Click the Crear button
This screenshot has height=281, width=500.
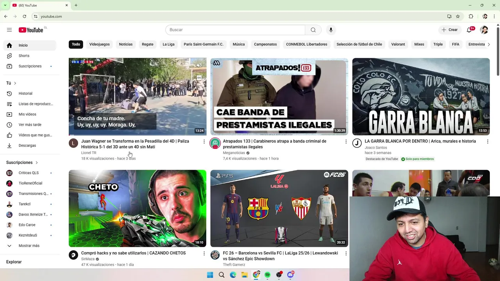pos(450,30)
